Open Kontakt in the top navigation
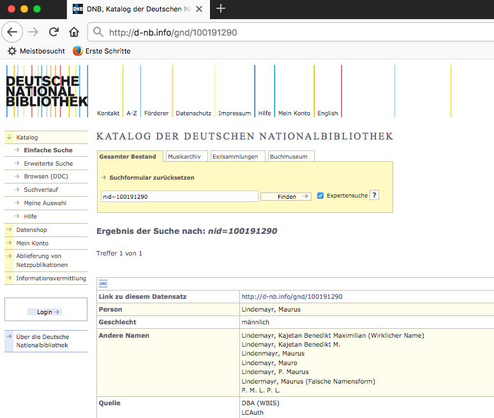 108,113
